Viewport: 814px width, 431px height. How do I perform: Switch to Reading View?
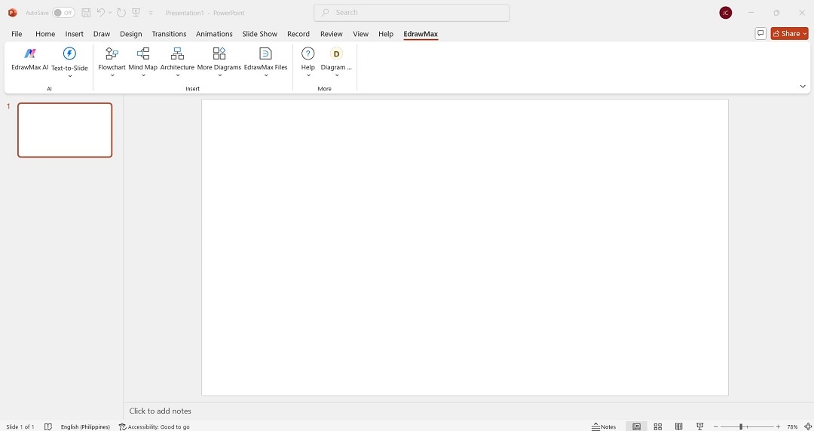678,426
